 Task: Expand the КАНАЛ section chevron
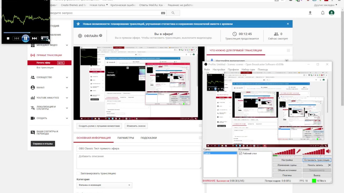(67, 87)
